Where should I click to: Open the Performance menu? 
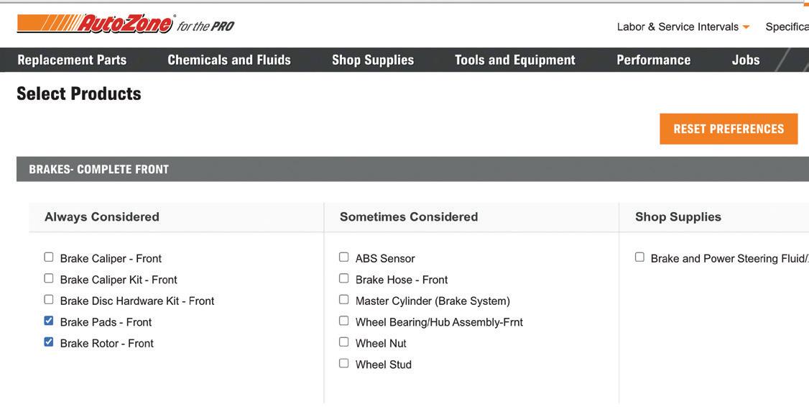point(653,60)
